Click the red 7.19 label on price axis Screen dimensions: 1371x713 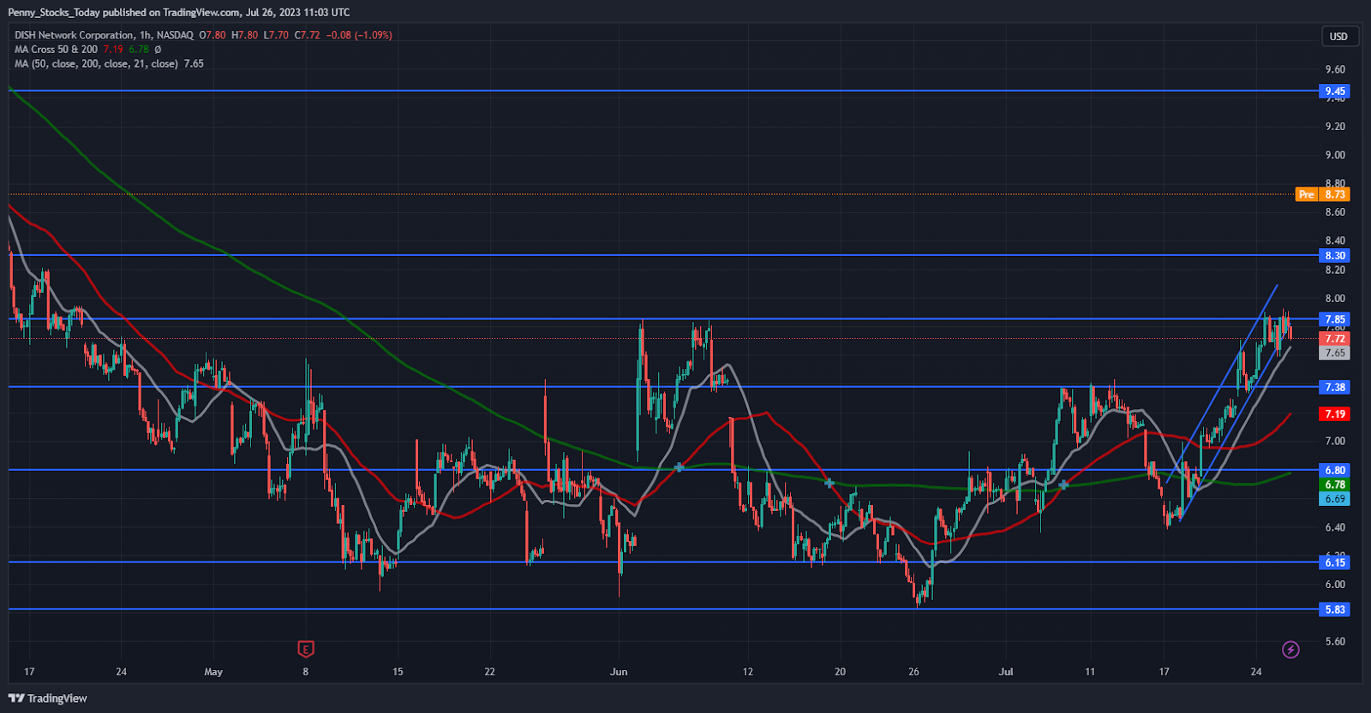point(1334,414)
